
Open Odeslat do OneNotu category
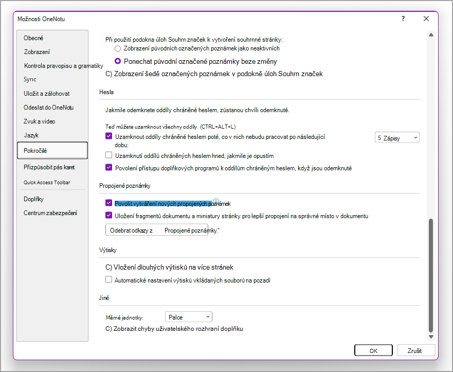point(48,108)
